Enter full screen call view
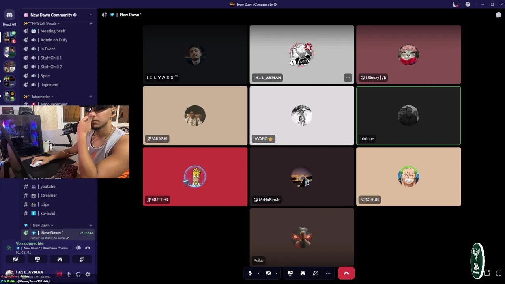The image size is (505, 284). (x=499, y=273)
